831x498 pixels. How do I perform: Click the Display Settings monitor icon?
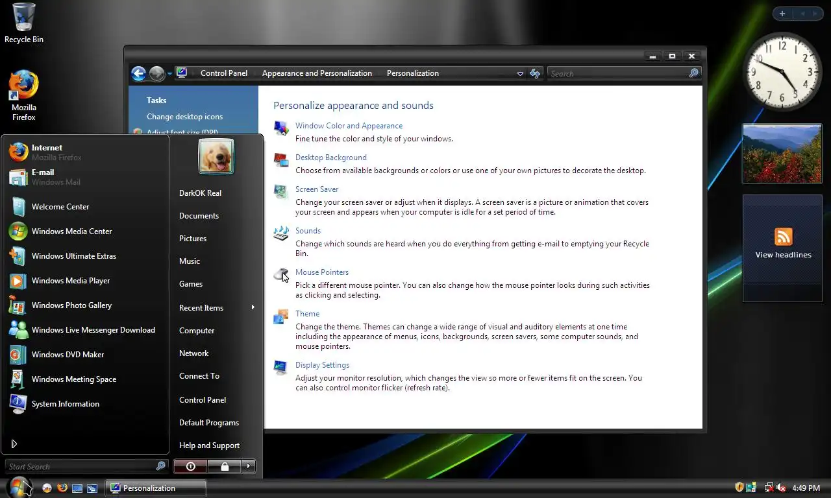281,367
